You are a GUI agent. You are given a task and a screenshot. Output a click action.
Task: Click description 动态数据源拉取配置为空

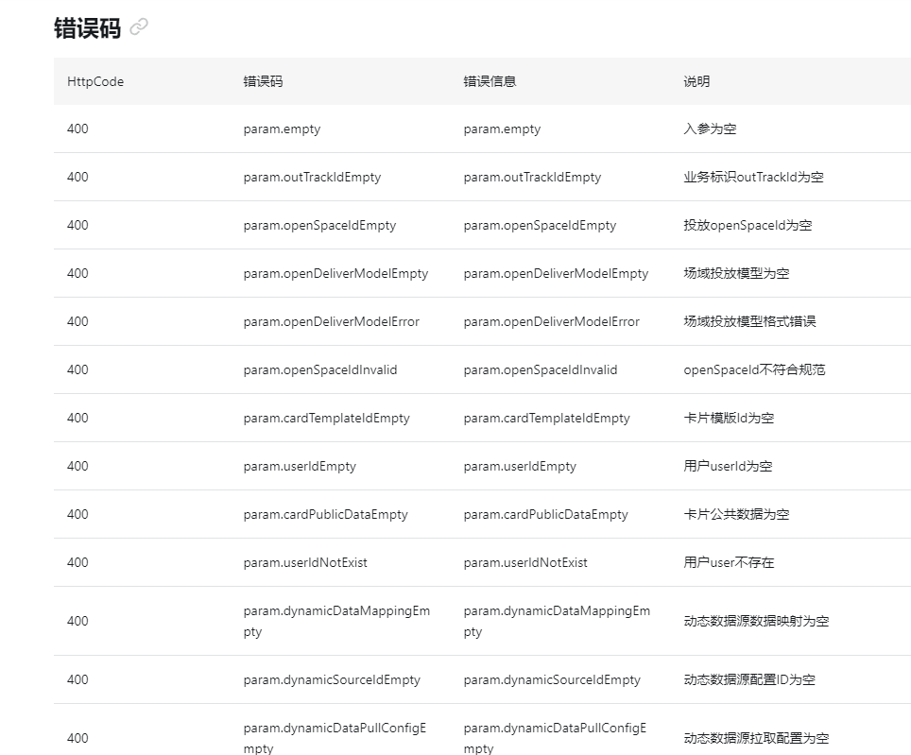(x=756, y=739)
